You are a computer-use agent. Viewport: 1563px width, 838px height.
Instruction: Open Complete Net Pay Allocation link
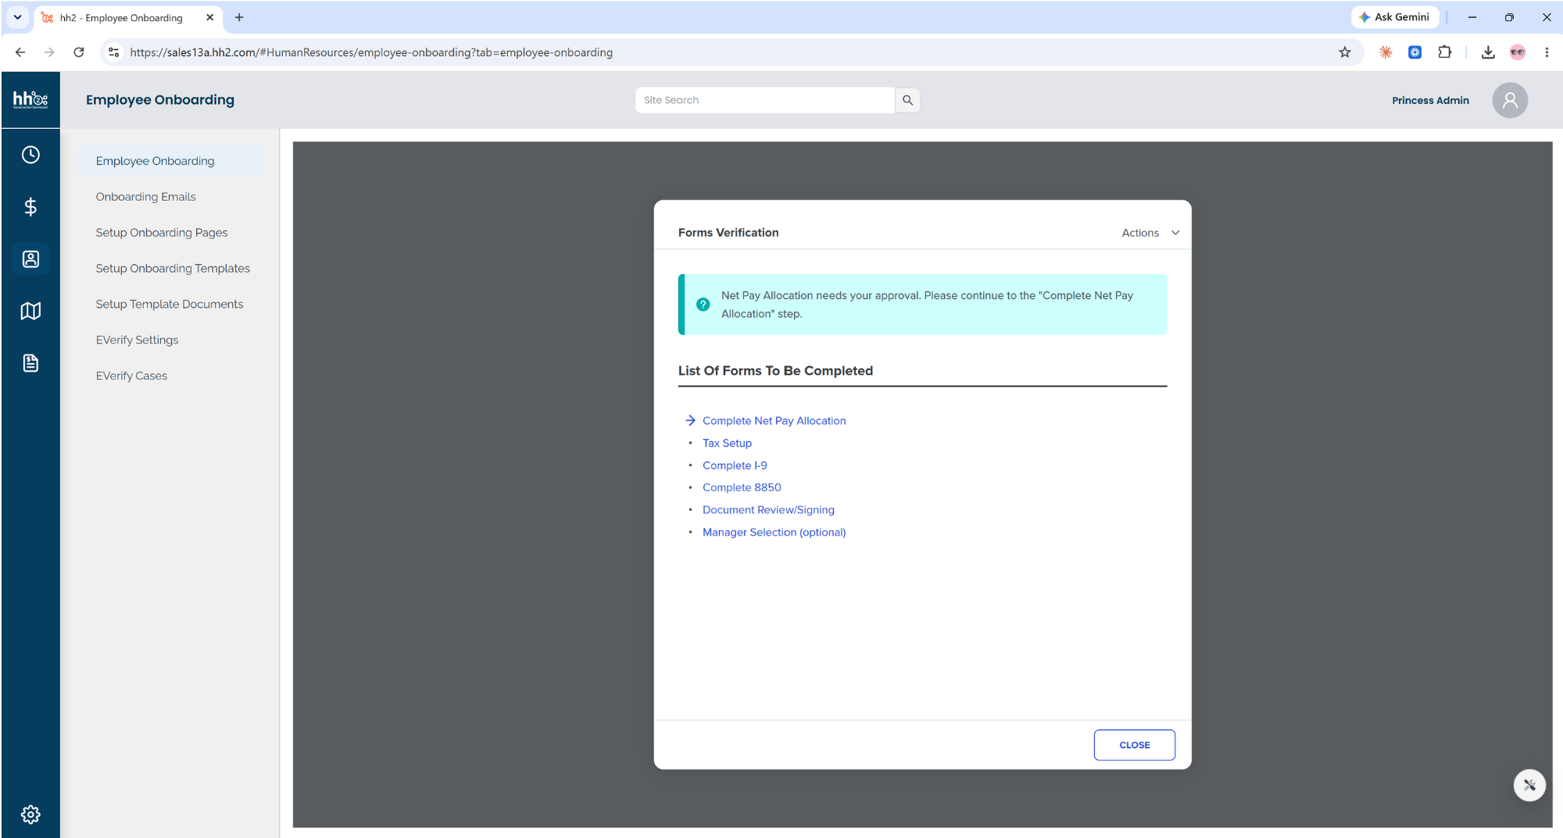coord(774,421)
